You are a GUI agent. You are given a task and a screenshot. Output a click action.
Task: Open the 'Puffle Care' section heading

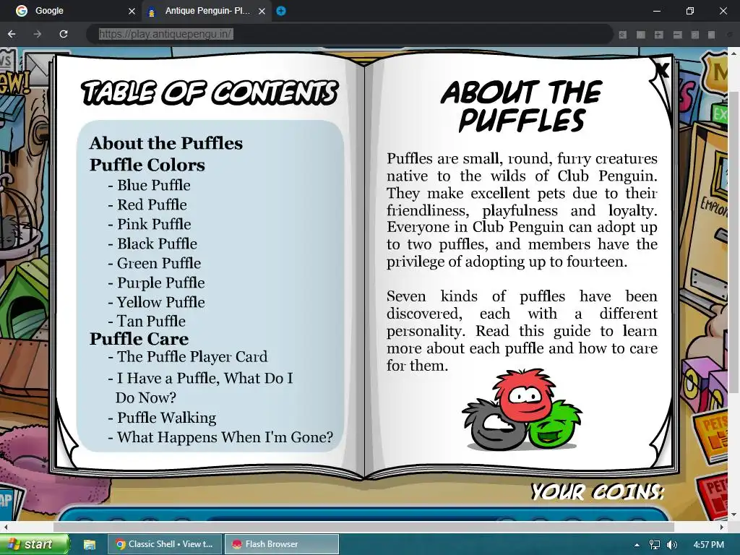139,339
